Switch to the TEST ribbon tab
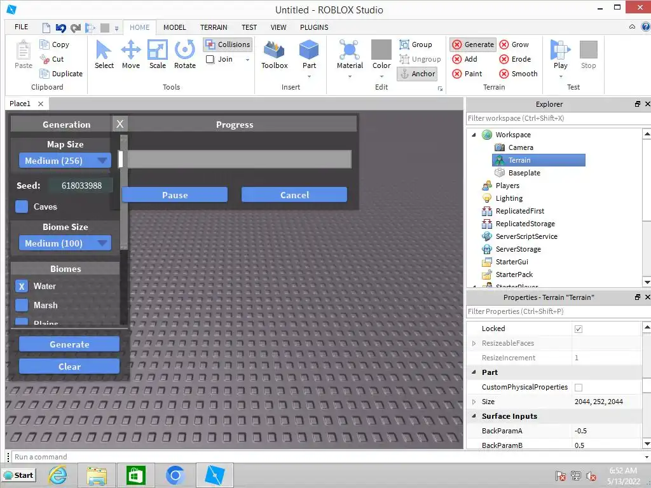The image size is (651, 488). point(249,27)
